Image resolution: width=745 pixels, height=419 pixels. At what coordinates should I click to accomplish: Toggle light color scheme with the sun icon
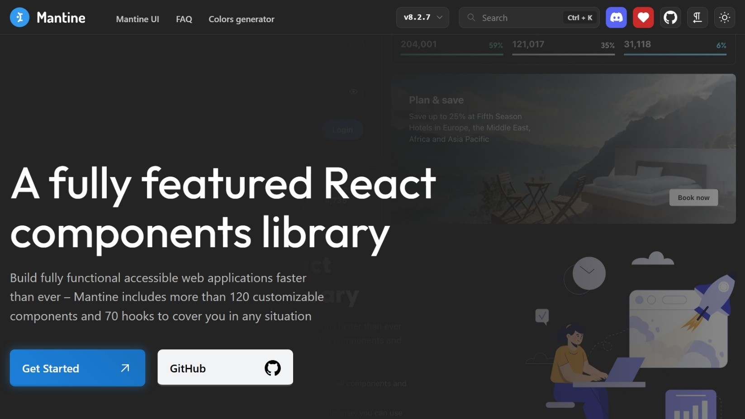pyautogui.click(x=725, y=18)
